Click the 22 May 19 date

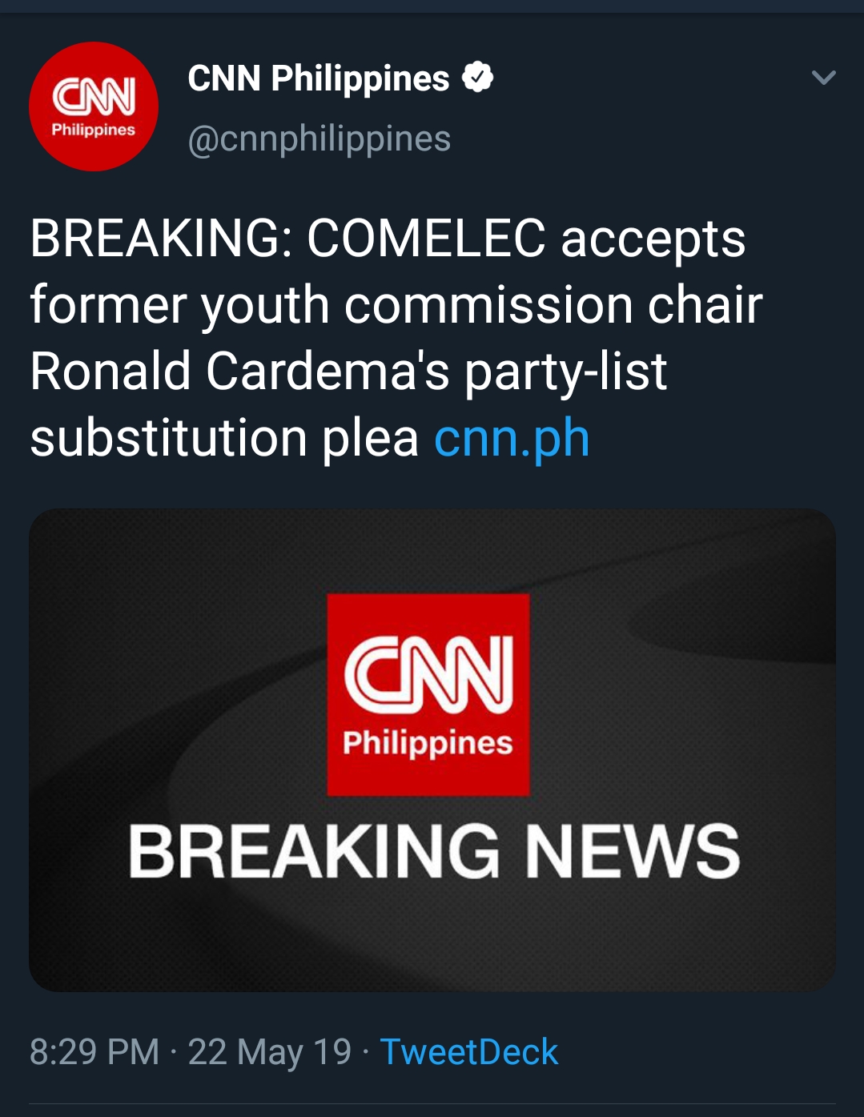coord(270,1051)
